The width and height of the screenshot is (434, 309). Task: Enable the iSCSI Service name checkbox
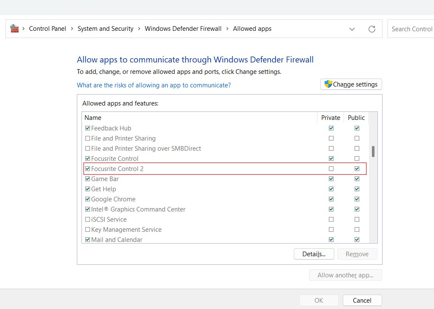click(87, 220)
